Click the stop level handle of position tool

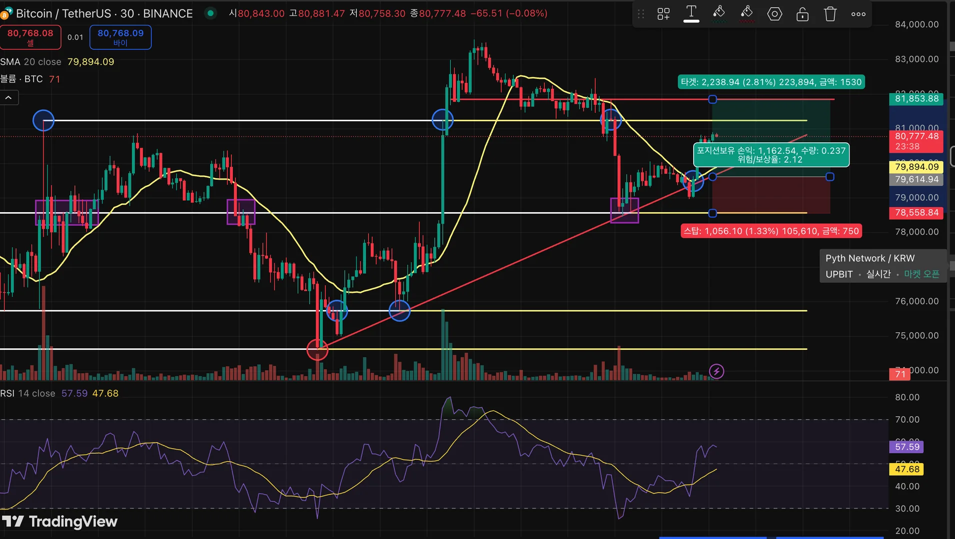pos(713,214)
